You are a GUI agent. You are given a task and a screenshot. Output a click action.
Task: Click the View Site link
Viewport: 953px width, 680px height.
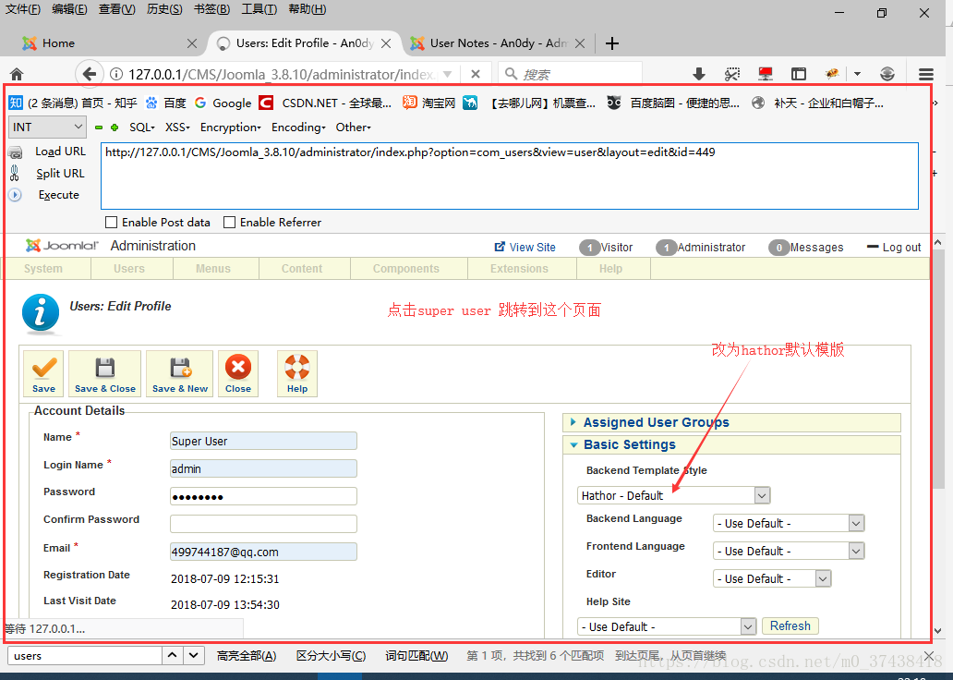525,247
